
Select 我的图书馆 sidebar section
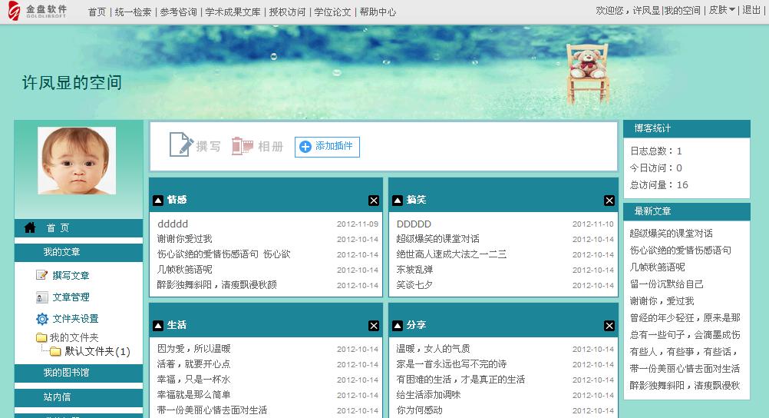click(78, 373)
